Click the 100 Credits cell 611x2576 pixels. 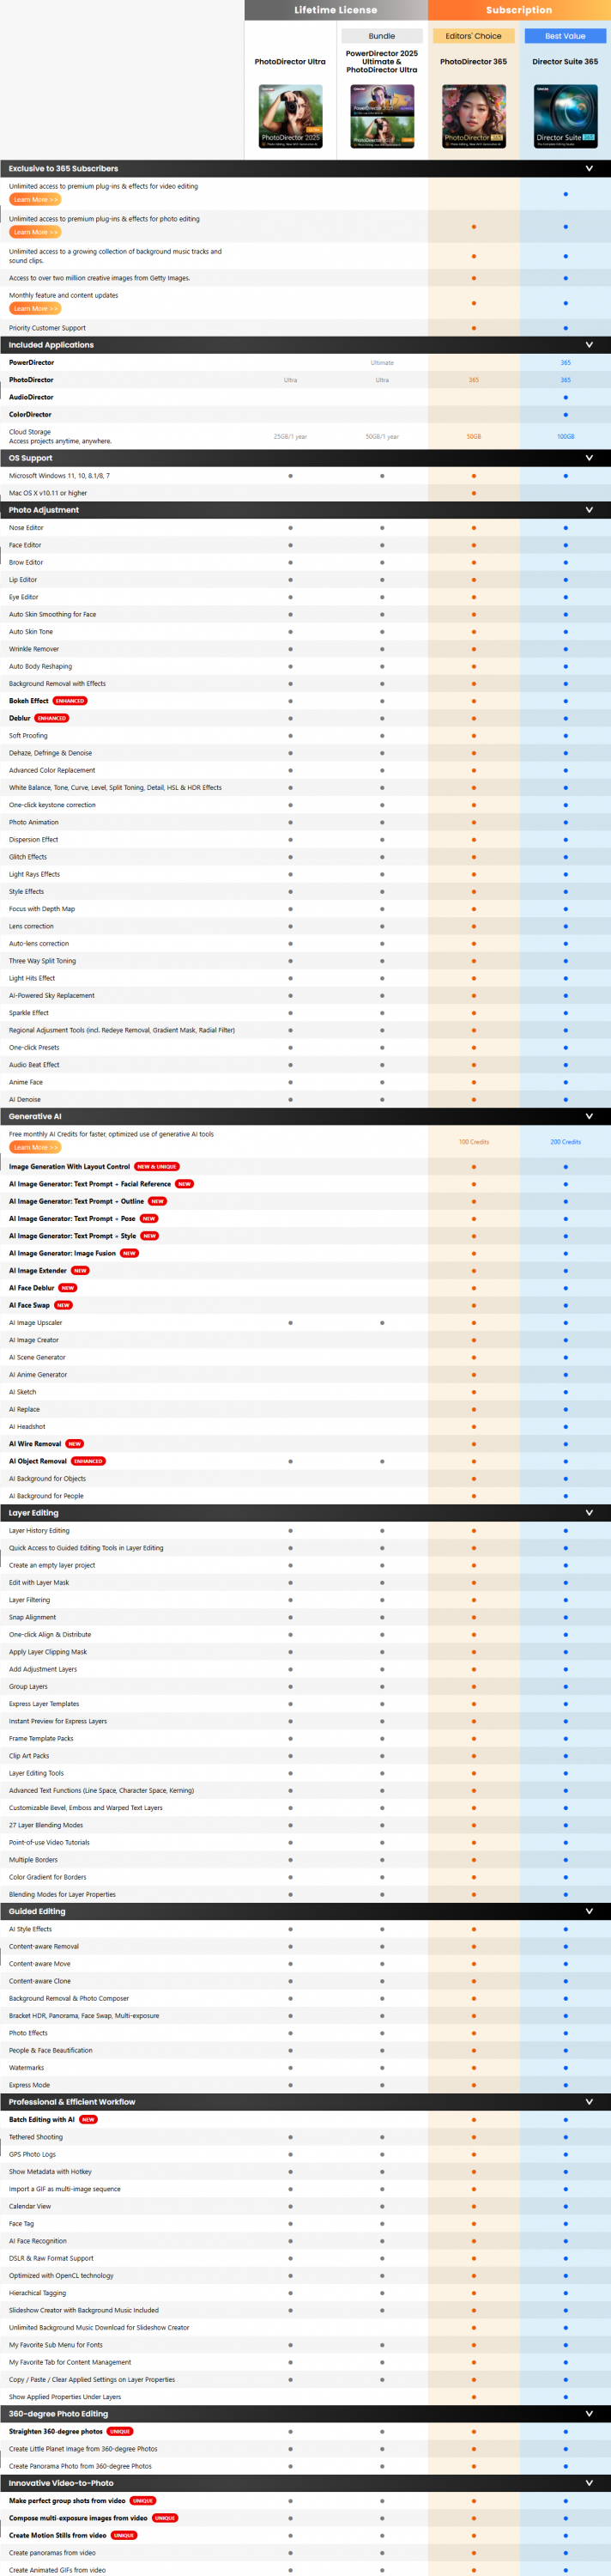[x=474, y=1142]
